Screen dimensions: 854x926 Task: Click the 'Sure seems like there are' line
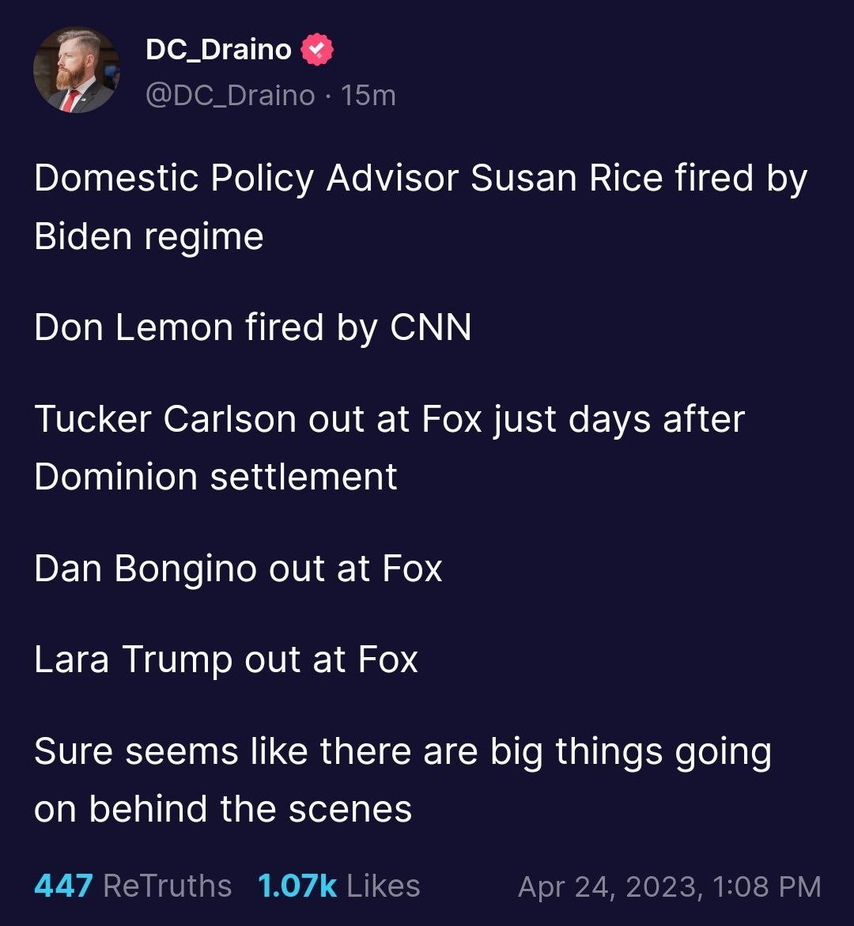402,750
